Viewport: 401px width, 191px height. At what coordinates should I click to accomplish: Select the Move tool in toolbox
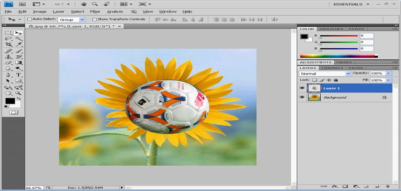pos(19,33)
